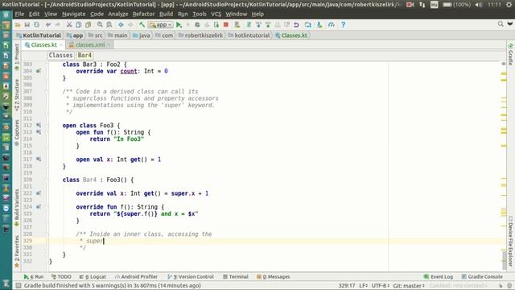The height and width of the screenshot is (290, 515).
Task: Open the Device File Explorer panel
Action: click(x=510, y=241)
